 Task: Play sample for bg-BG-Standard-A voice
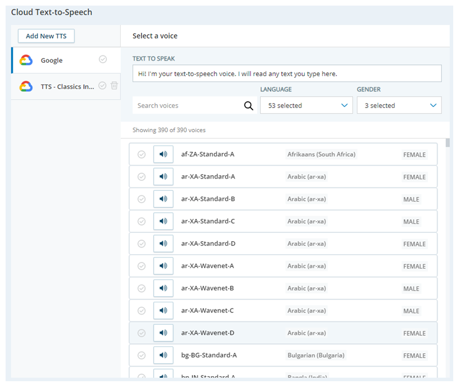[163, 355]
